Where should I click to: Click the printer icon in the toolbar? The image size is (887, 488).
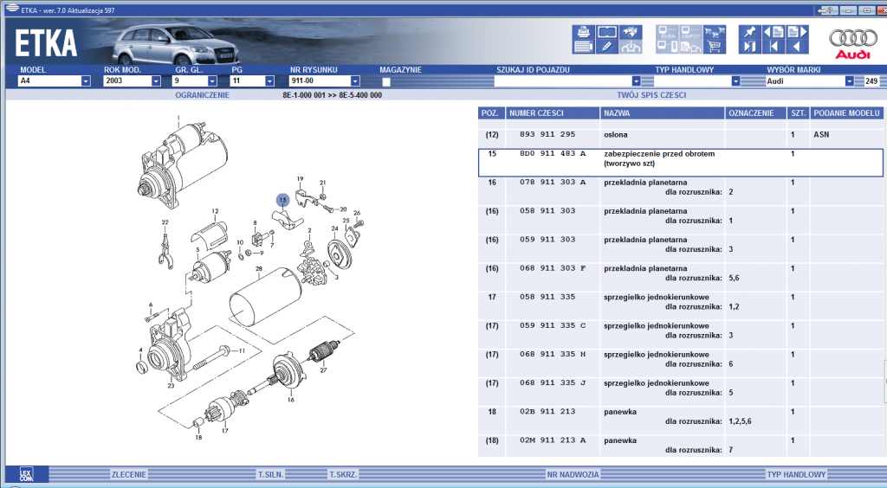coord(583,32)
